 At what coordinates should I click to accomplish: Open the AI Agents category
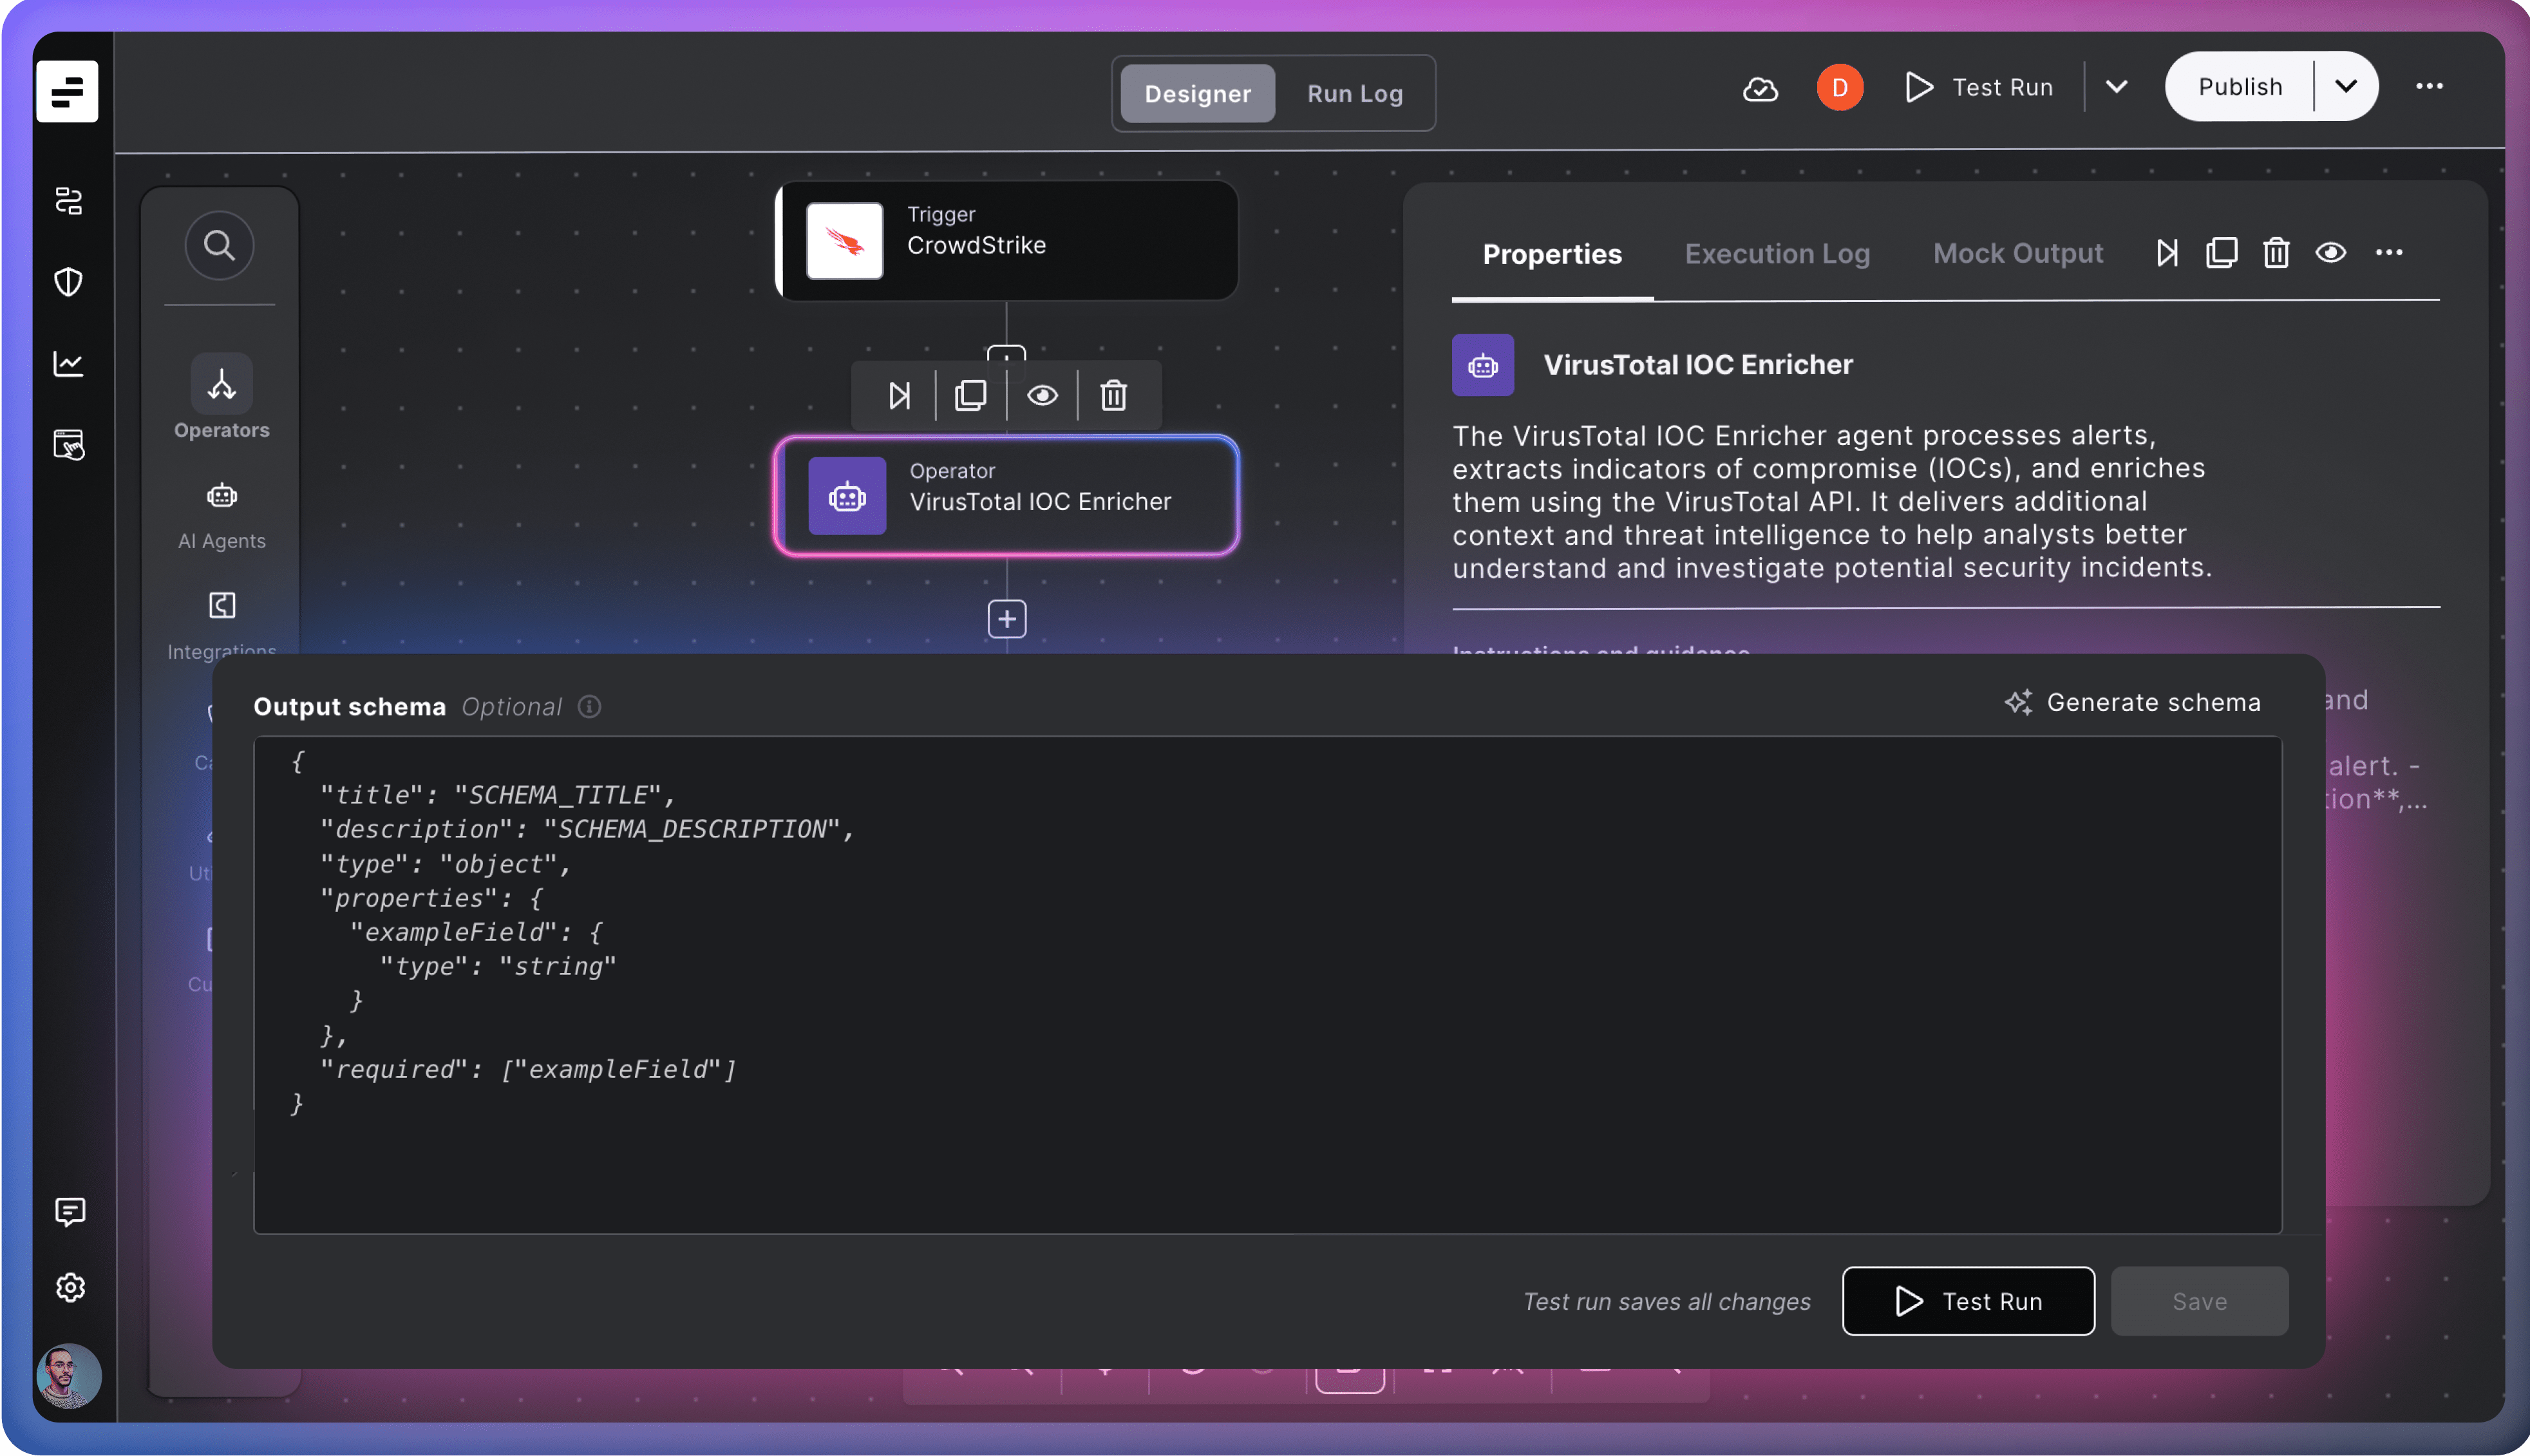(x=221, y=497)
